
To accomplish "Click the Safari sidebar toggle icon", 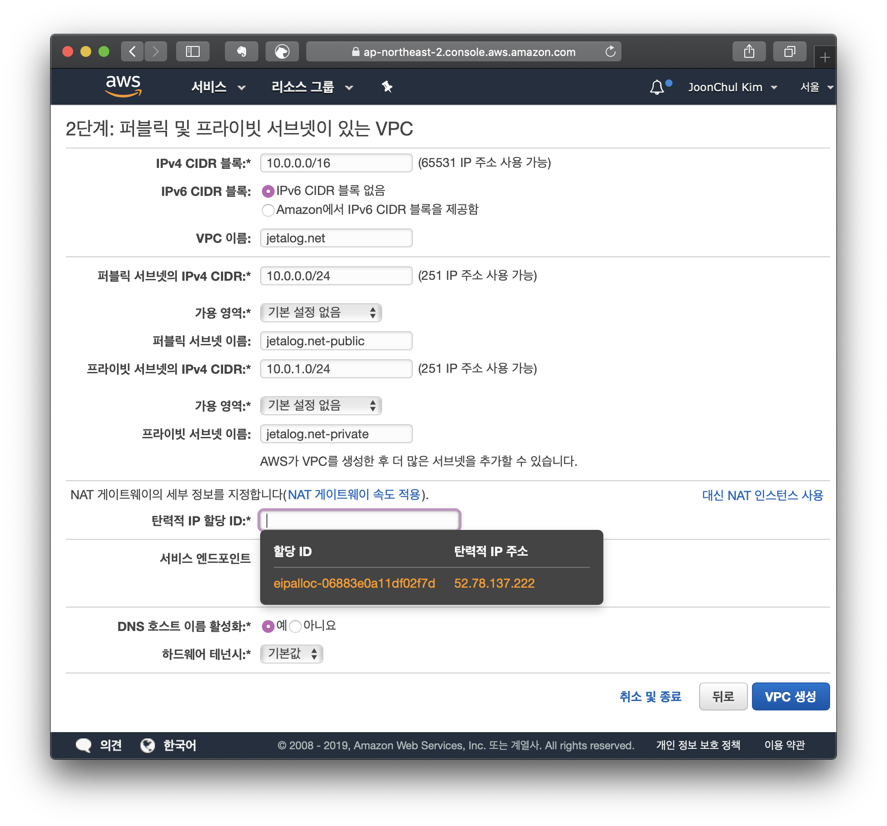I will [x=193, y=51].
